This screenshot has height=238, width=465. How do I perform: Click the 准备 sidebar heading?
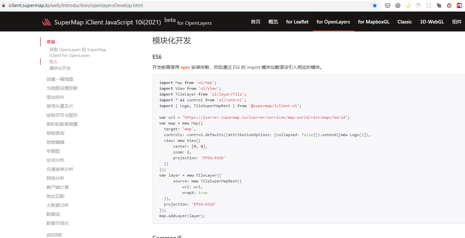(x=51, y=42)
